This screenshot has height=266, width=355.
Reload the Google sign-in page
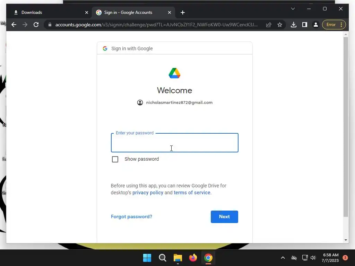[36, 25]
